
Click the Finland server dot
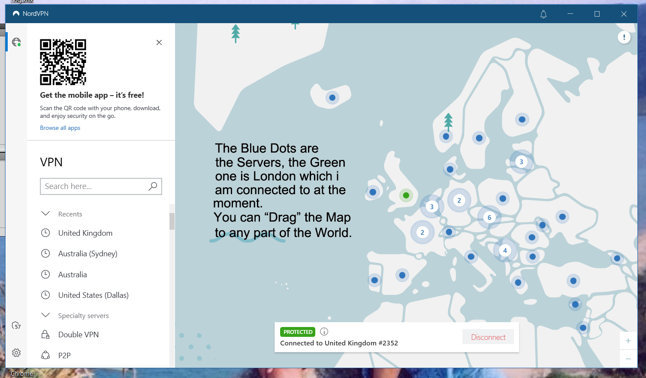522,120
